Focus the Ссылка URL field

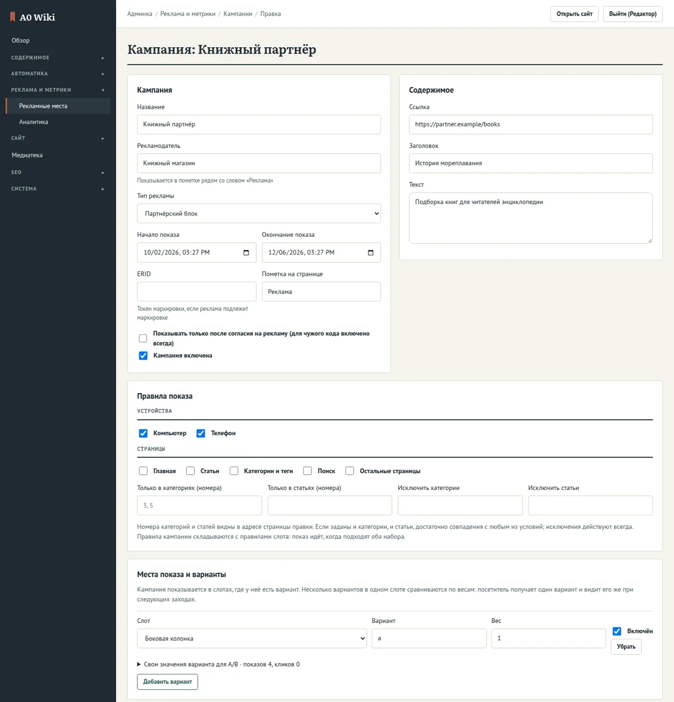(531, 124)
